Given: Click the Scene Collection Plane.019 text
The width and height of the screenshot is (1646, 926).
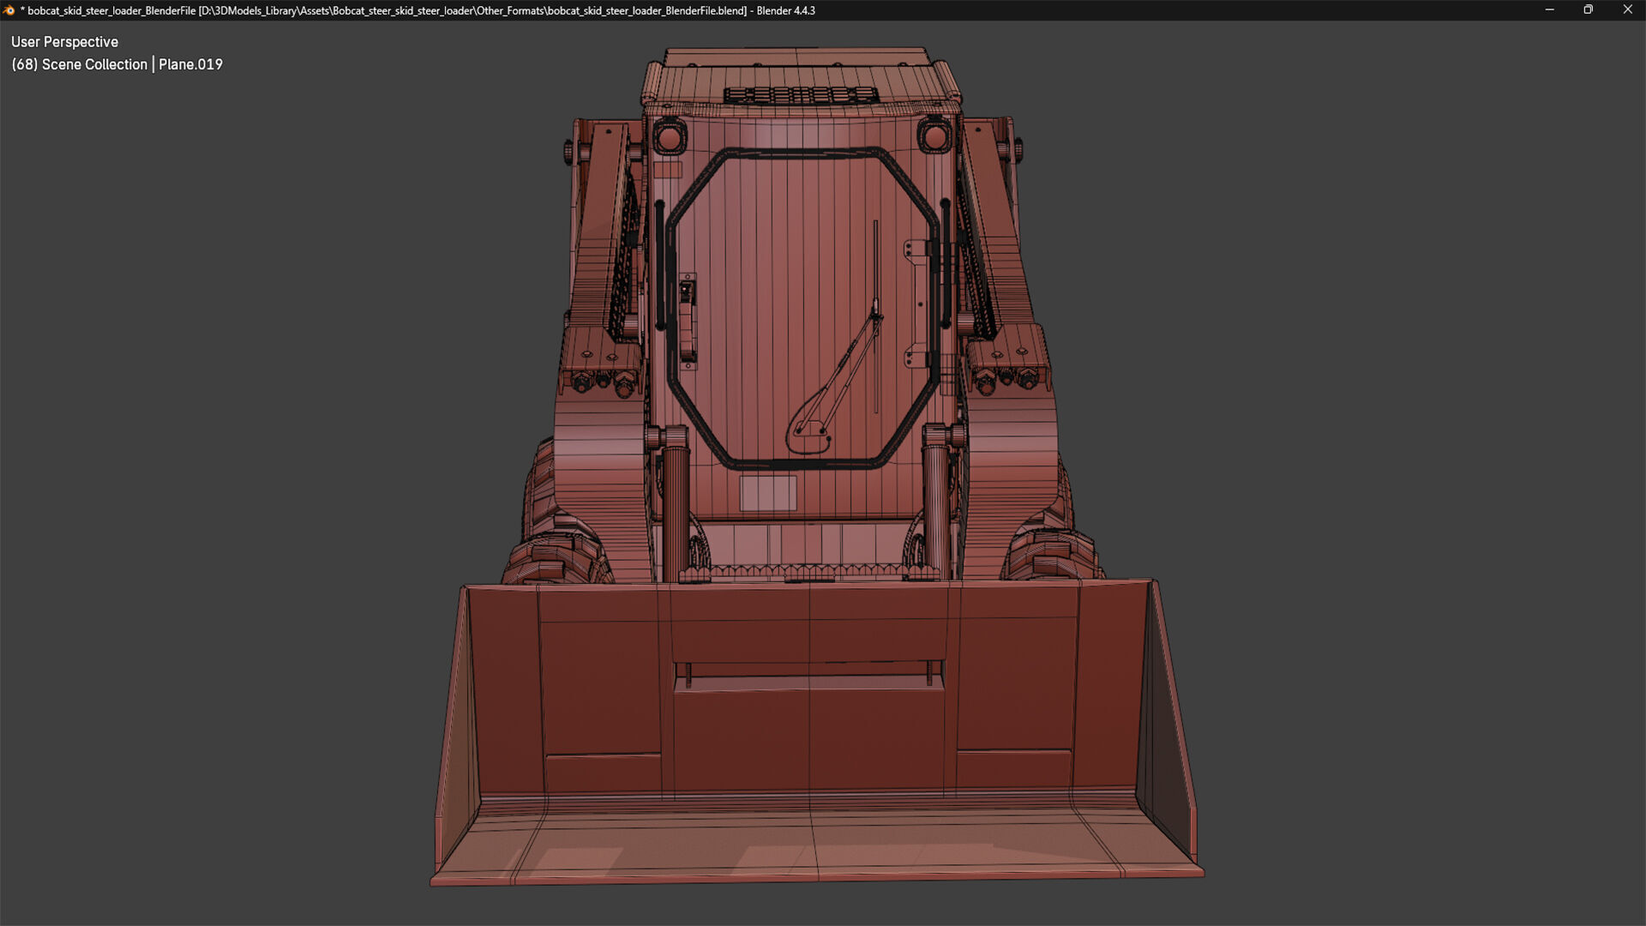Looking at the screenshot, I should point(117,64).
